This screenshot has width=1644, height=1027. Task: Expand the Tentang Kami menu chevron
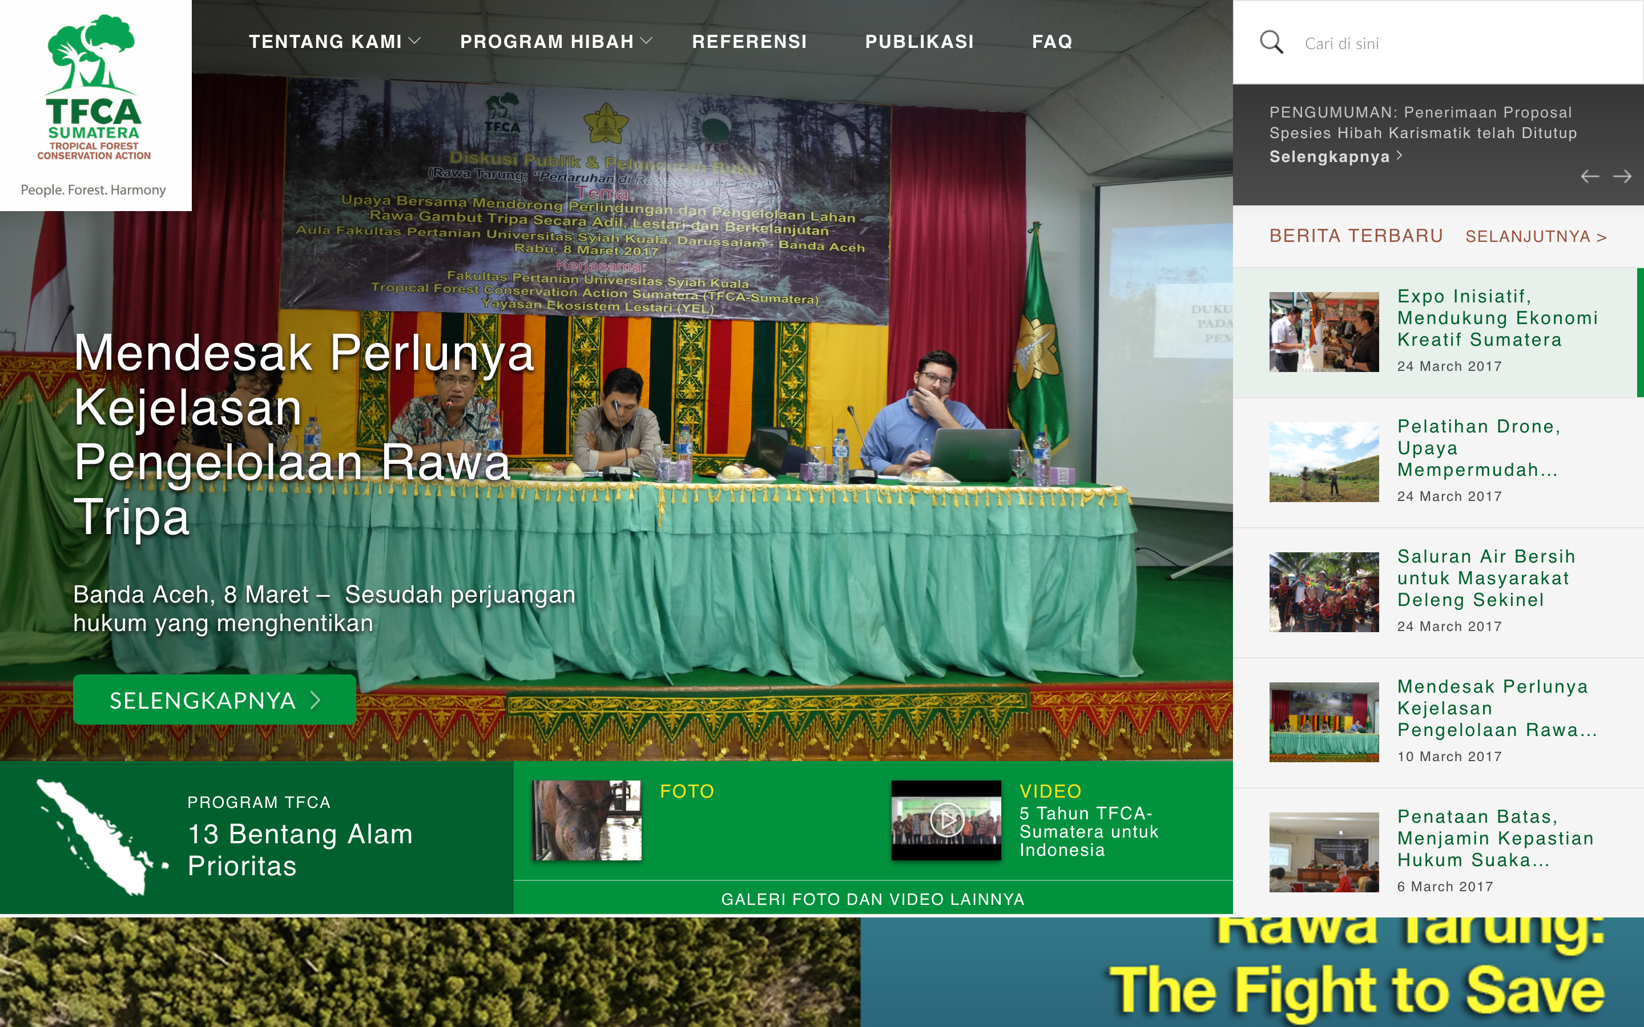point(414,41)
